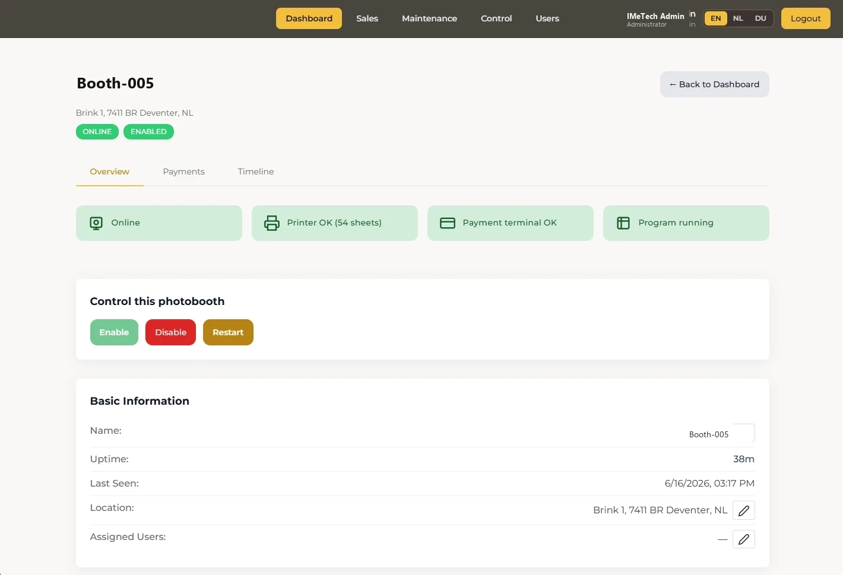The width and height of the screenshot is (843, 575).
Task: Click the IMeTech Admin user name
Action: coord(655,16)
